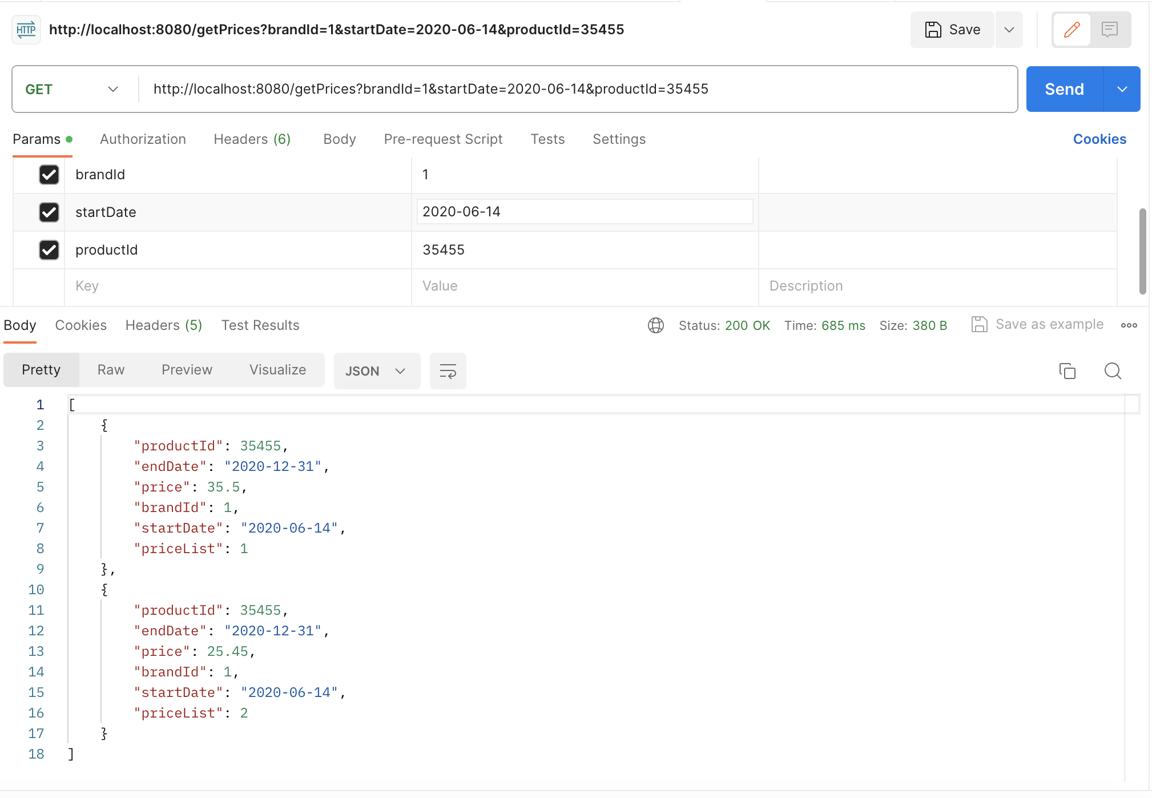Click the HTTP request type icon
This screenshot has height=798, width=1152.
click(x=26, y=30)
